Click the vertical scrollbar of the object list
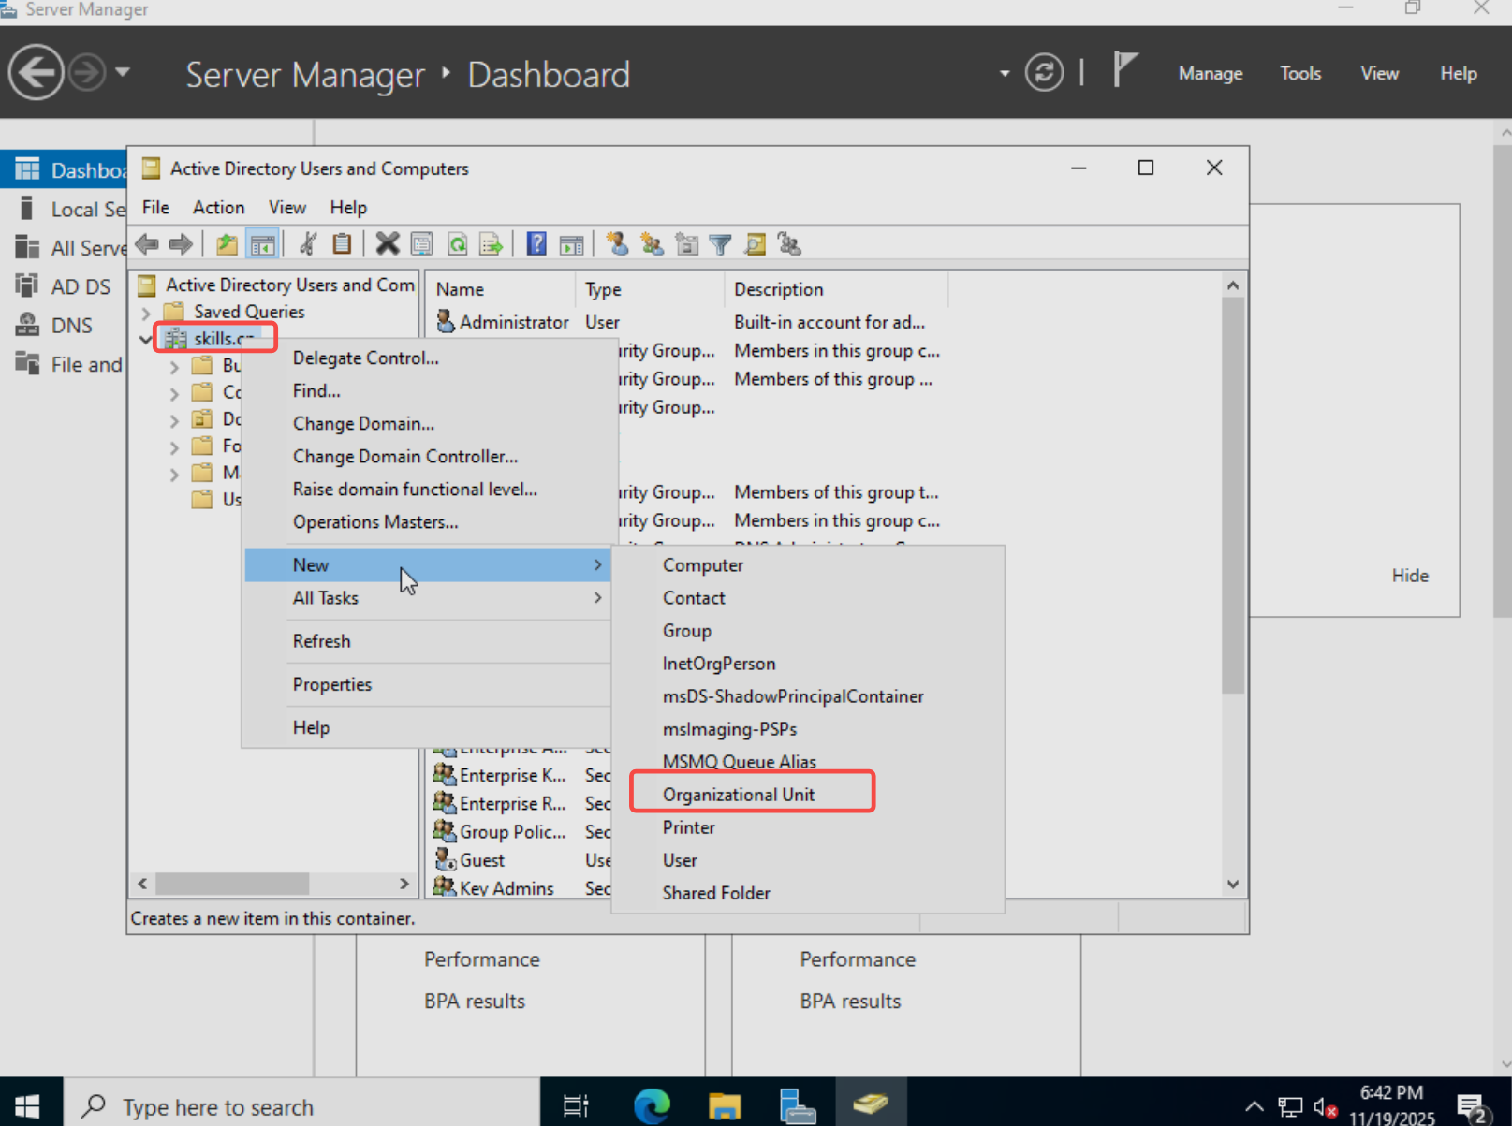The width and height of the screenshot is (1512, 1126). click(x=1233, y=496)
